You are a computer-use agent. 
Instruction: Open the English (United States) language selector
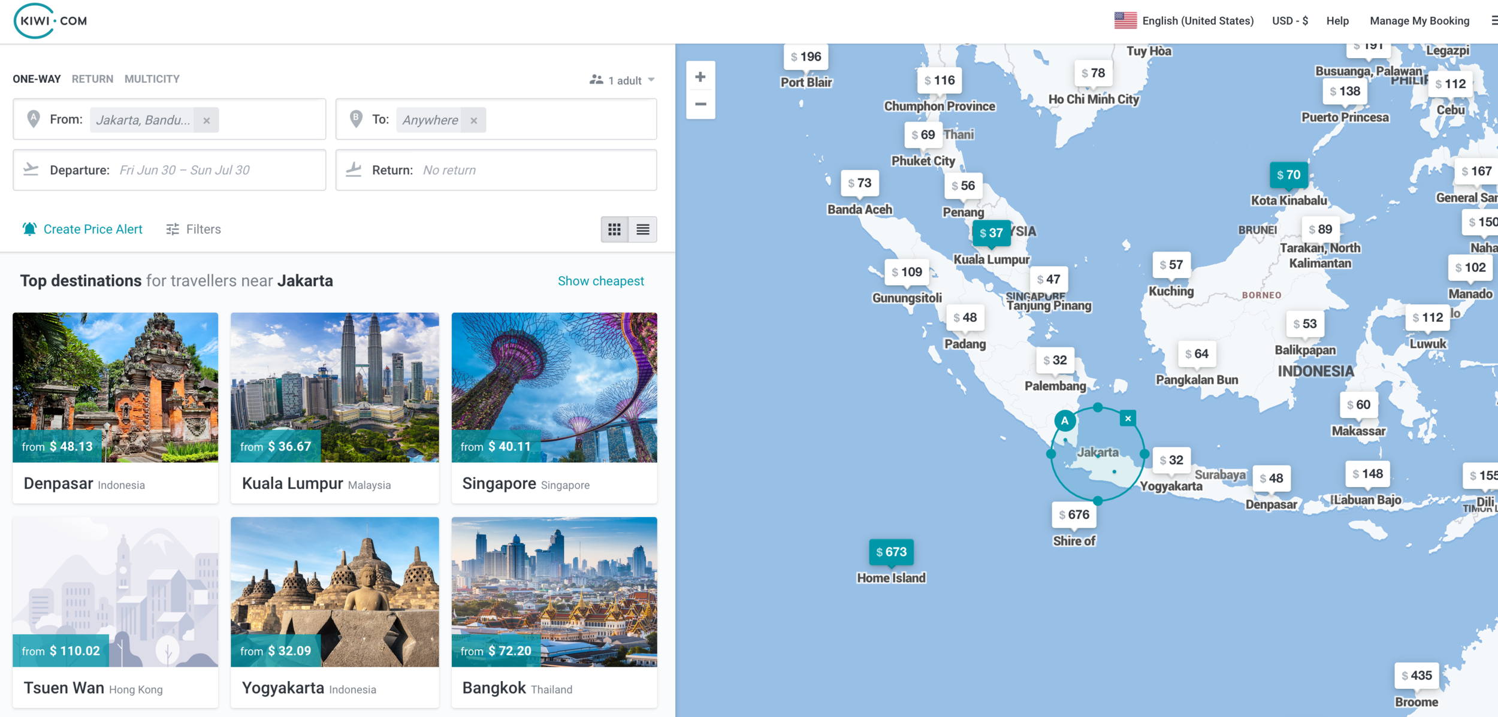point(1183,21)
